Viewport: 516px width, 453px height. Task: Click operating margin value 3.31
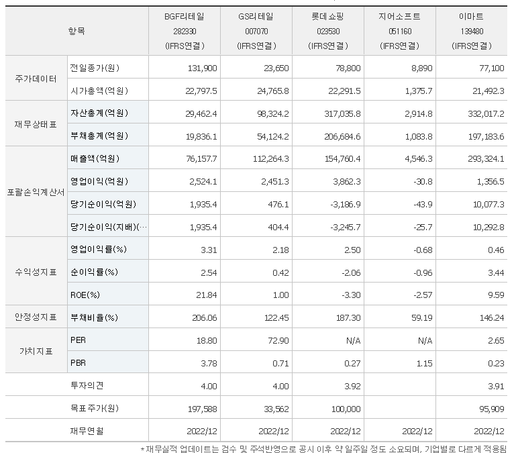pos(209,250)
